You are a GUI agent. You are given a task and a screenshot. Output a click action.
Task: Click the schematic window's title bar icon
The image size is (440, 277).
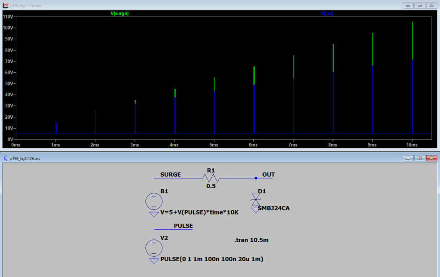point(6,158)
